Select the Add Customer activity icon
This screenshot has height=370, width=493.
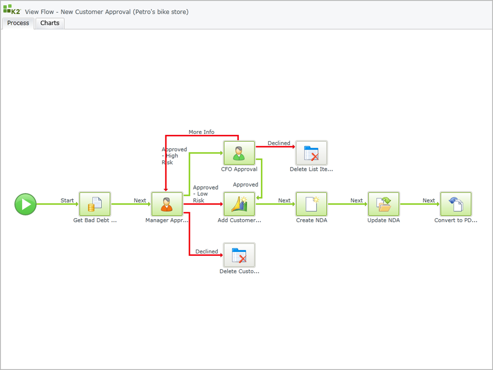(x=239, y=204)
